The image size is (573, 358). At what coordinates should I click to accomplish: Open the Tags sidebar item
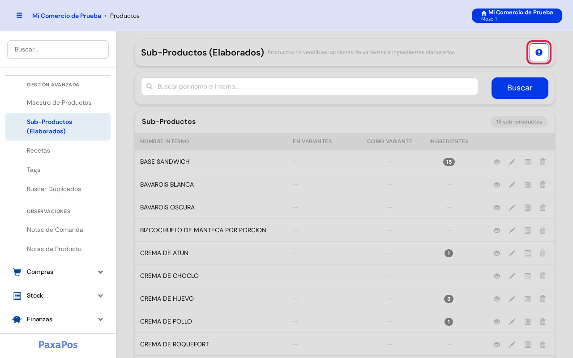(58, 170)
